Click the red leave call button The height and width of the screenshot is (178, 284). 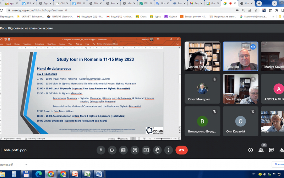point(181,150)
